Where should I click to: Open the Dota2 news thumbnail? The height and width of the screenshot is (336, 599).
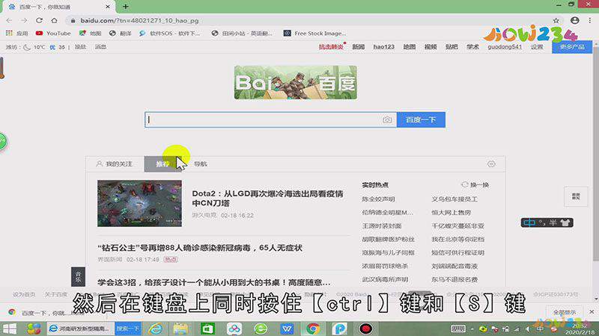tap(139, 203)
